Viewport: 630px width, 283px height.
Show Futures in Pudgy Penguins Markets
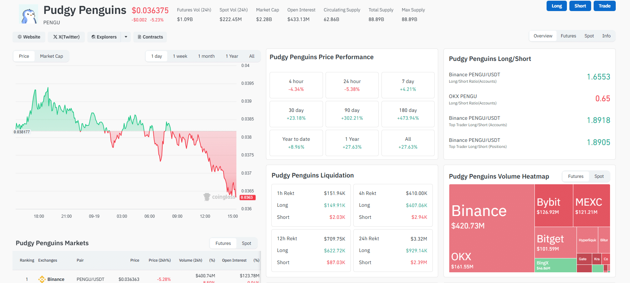coord(223,243)
